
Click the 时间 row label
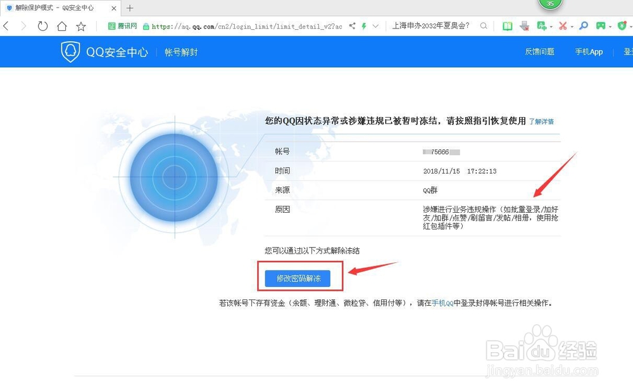click(x=282, y=171)
